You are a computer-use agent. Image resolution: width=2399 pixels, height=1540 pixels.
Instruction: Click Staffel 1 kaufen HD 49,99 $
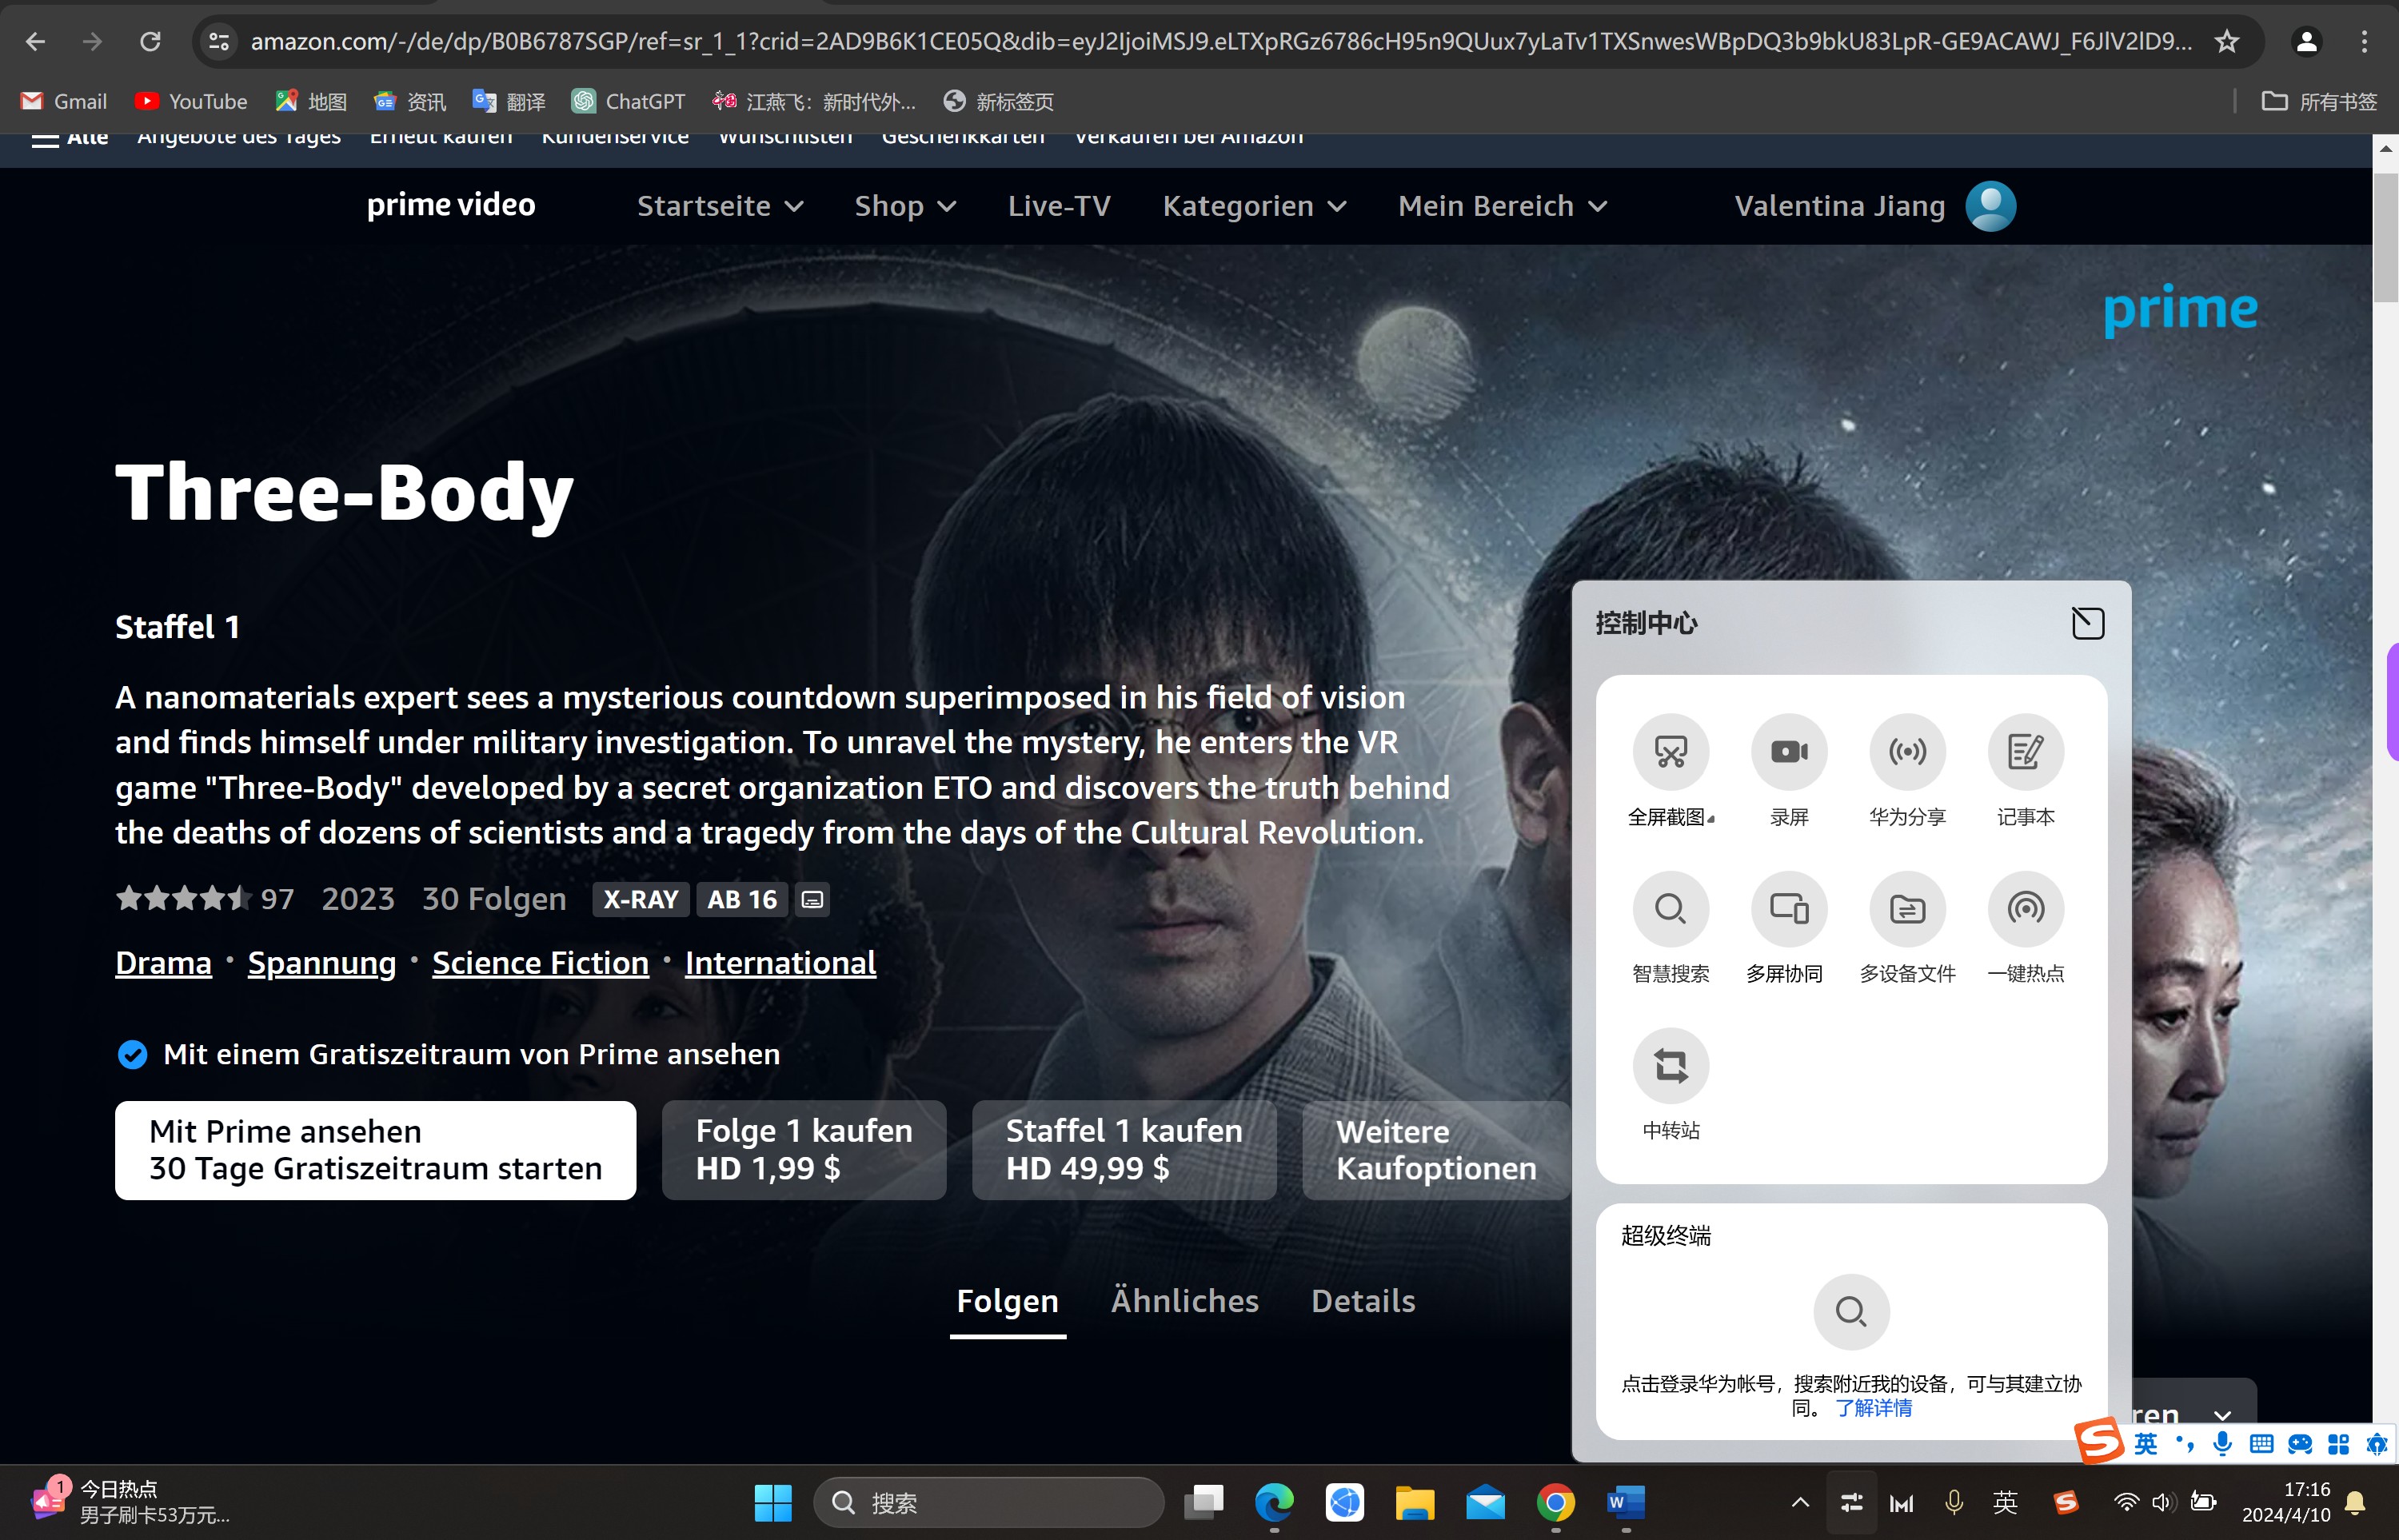point(1124,1150)
